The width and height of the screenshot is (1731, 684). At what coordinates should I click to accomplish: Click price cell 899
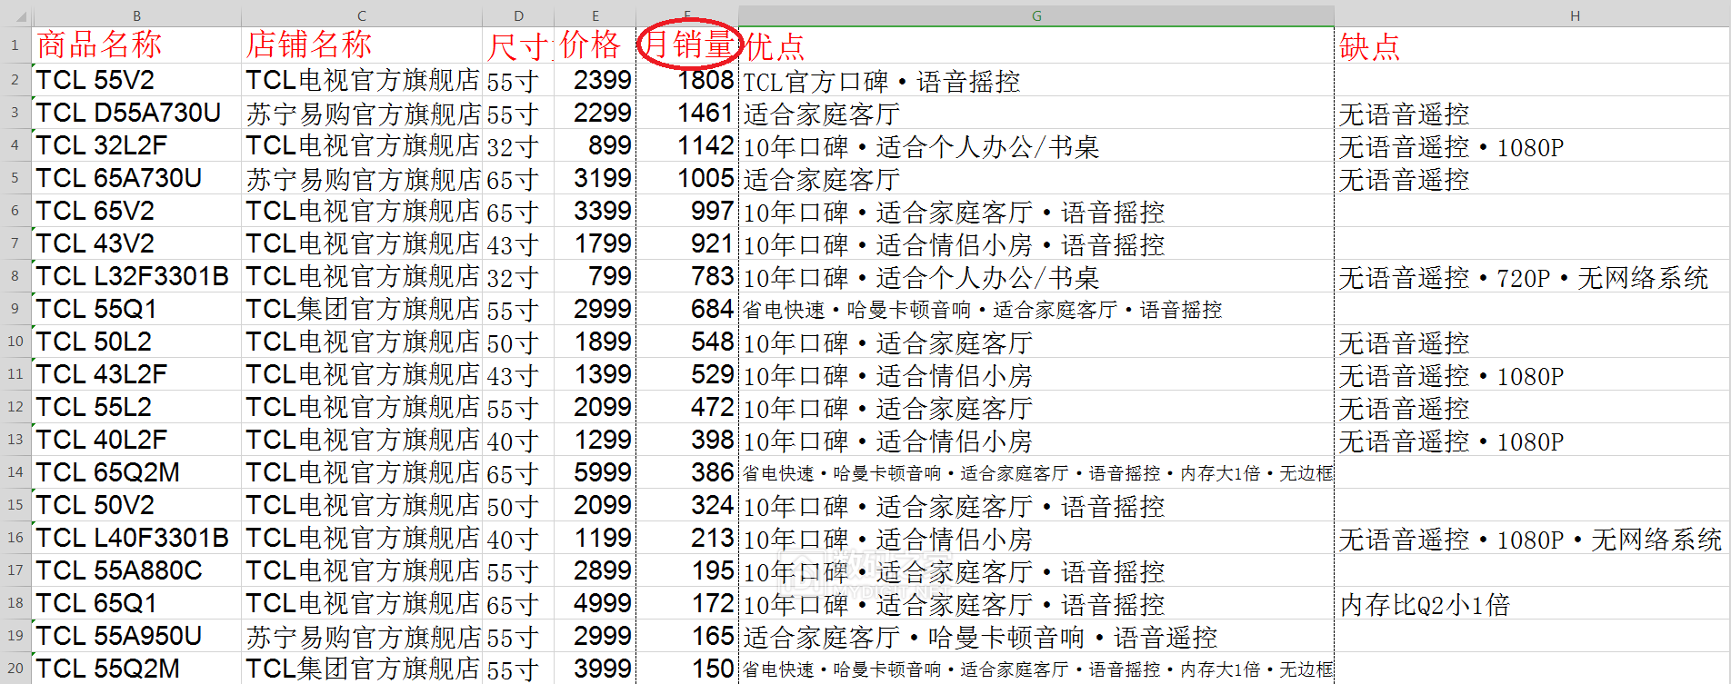point(595,145)
